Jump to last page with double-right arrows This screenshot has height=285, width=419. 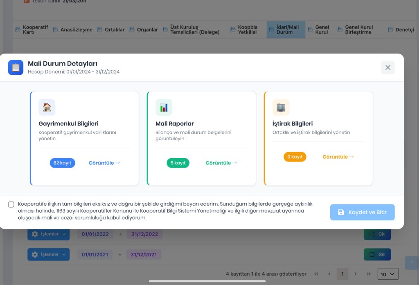(369, 274)
